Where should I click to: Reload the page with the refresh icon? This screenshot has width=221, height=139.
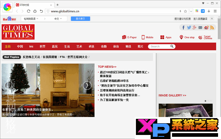[29, 11]
